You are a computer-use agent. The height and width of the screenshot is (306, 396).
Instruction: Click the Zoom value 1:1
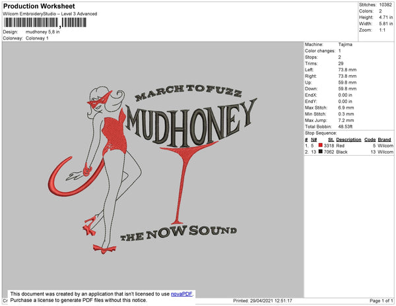[382, 30]
